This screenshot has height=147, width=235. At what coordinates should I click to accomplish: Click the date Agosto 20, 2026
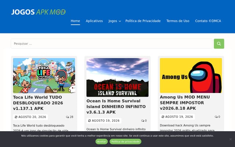coord(32,117)
